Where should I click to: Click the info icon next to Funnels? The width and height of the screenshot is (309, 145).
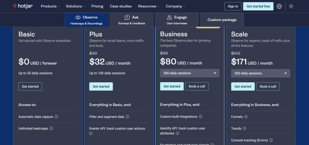[246, 117]
